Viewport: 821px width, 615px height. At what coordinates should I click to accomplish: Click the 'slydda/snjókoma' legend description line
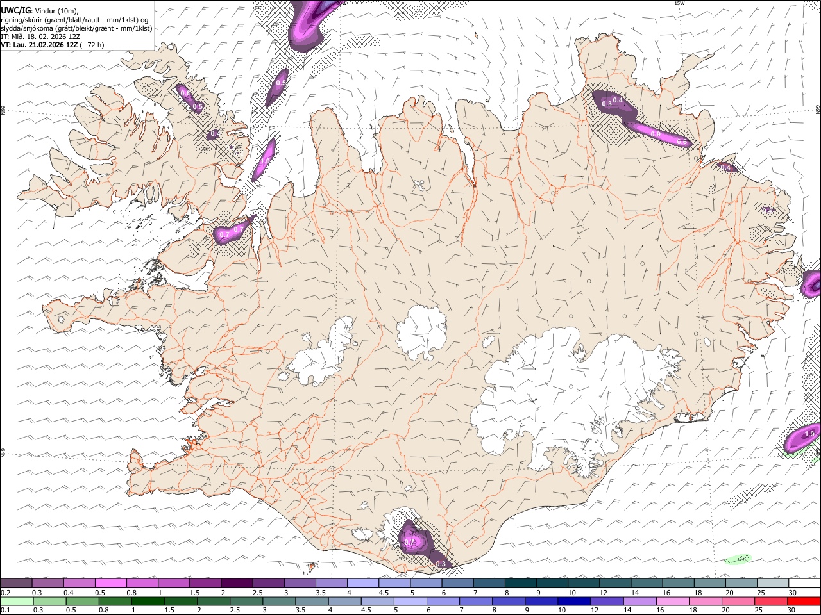click(76, 28)
